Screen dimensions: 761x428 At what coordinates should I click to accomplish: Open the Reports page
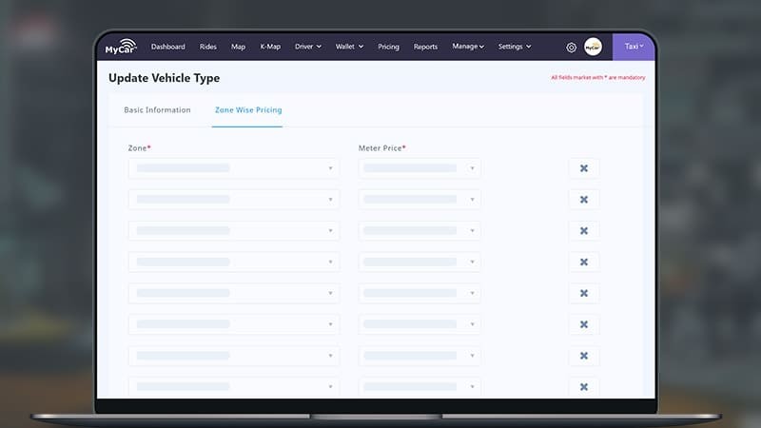coord(425,47)
